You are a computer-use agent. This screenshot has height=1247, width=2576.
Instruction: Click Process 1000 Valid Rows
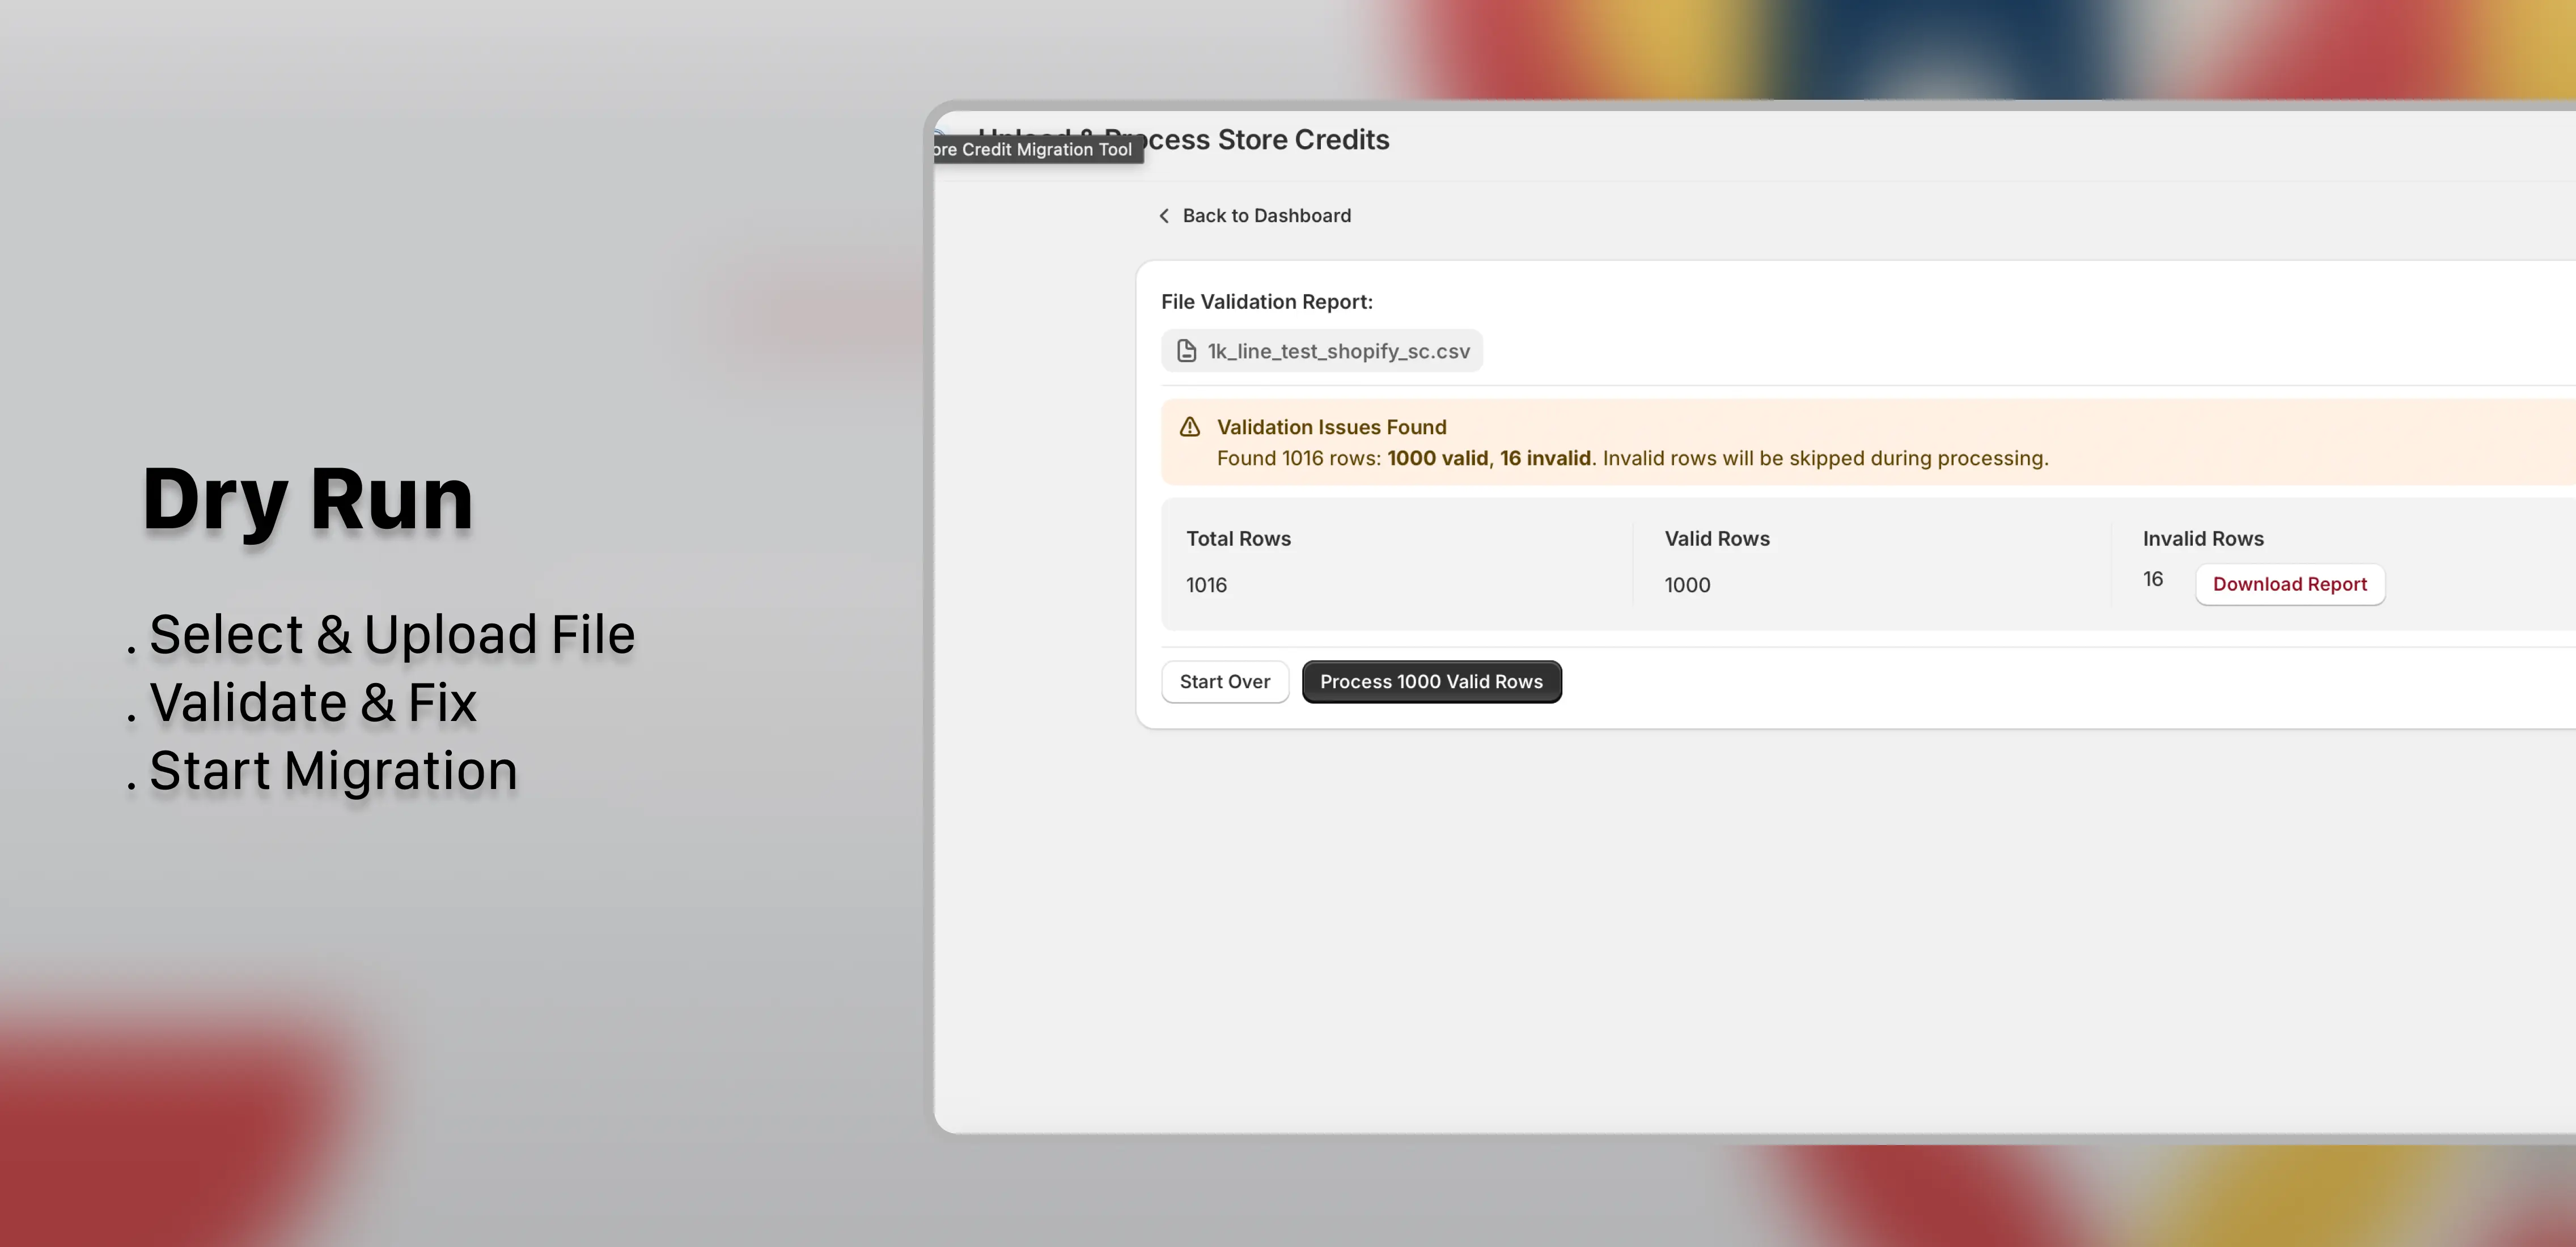point(1431,681)
